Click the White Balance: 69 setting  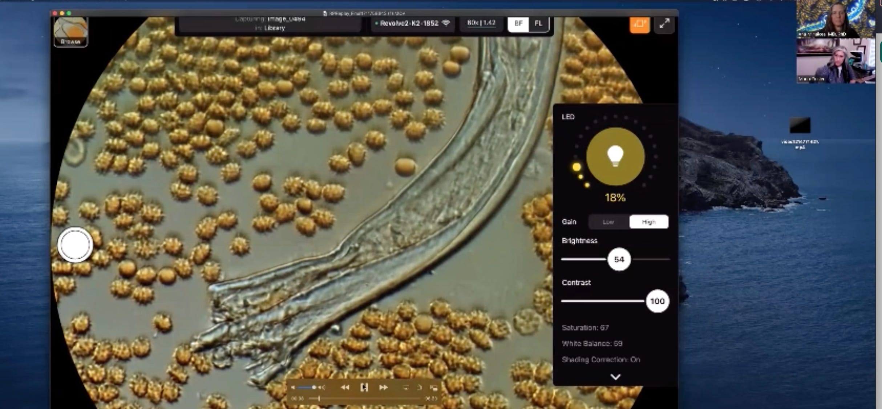point(592,344)
